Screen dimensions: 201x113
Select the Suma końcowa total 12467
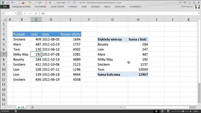(x=138, y=74)
